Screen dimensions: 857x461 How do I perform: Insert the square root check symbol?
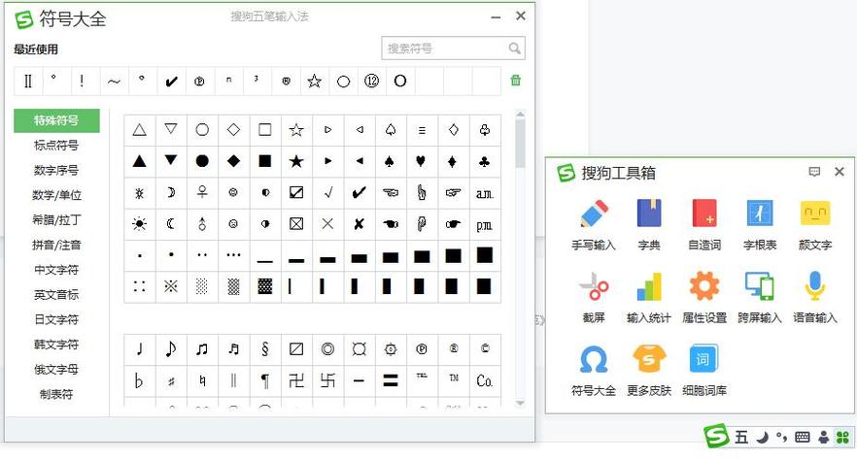(x=327, y=192)
